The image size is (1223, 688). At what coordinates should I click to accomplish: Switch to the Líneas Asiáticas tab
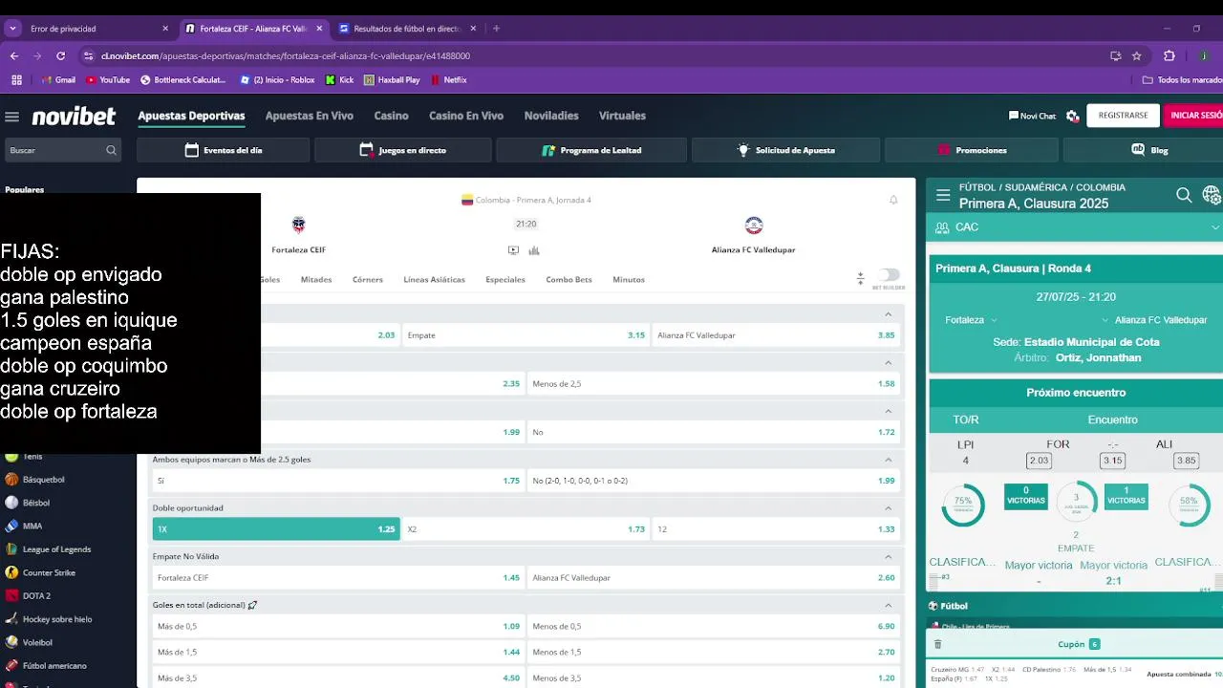[x=434, y=280]
